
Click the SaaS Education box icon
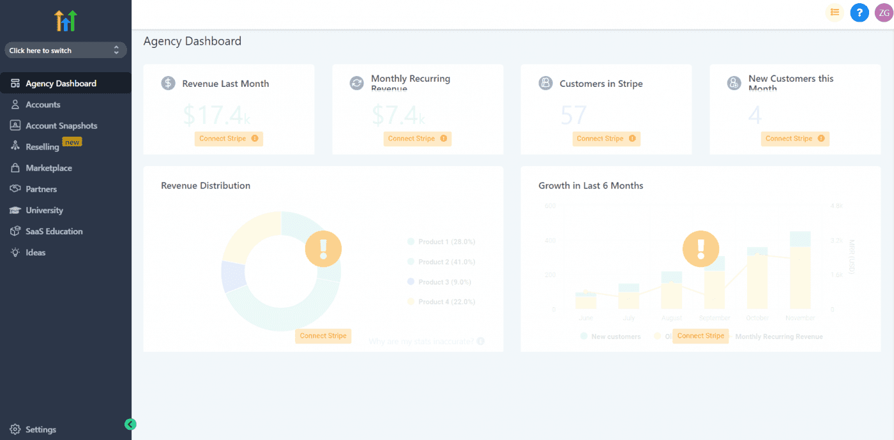(15, 231)
